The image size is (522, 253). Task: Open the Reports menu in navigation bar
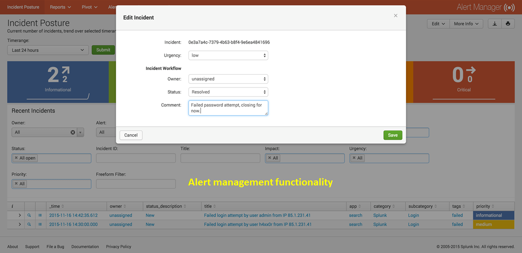coord(60,7)
